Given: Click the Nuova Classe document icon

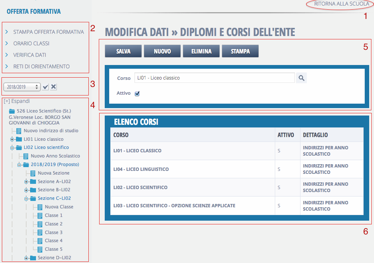Looking at the screenshot, I should pos(40,207).
